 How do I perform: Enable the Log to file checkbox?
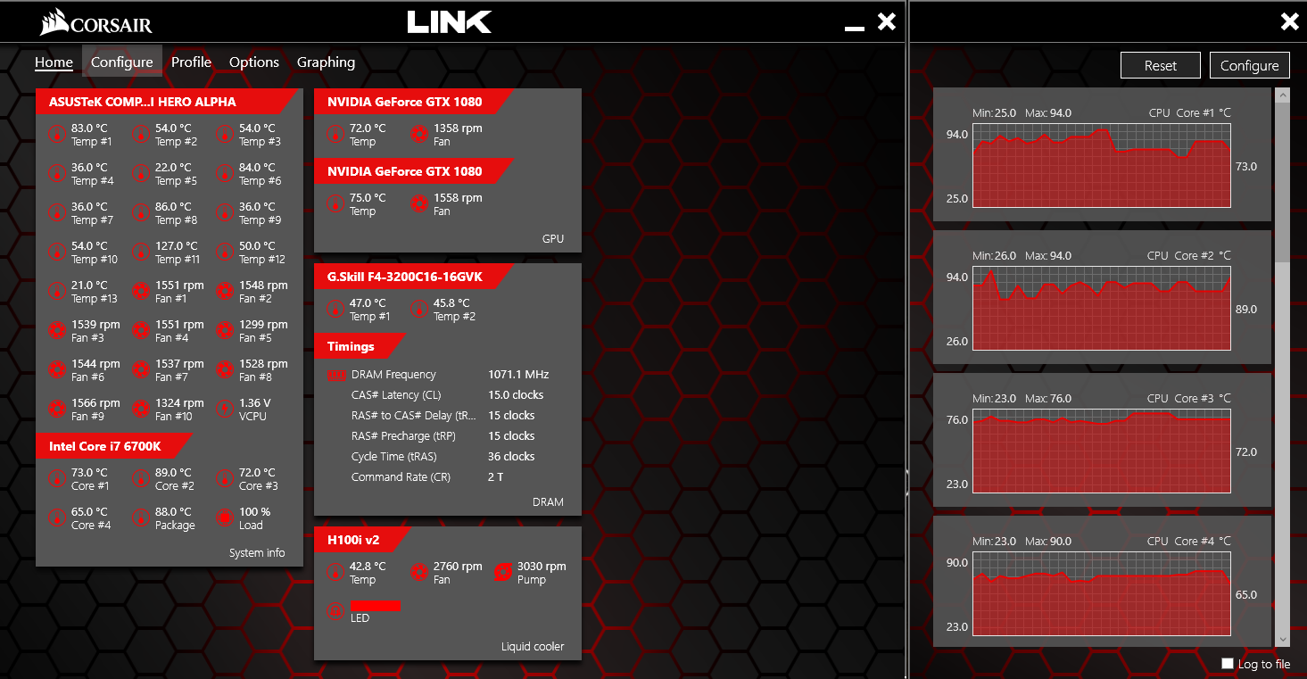point(1228,664)
